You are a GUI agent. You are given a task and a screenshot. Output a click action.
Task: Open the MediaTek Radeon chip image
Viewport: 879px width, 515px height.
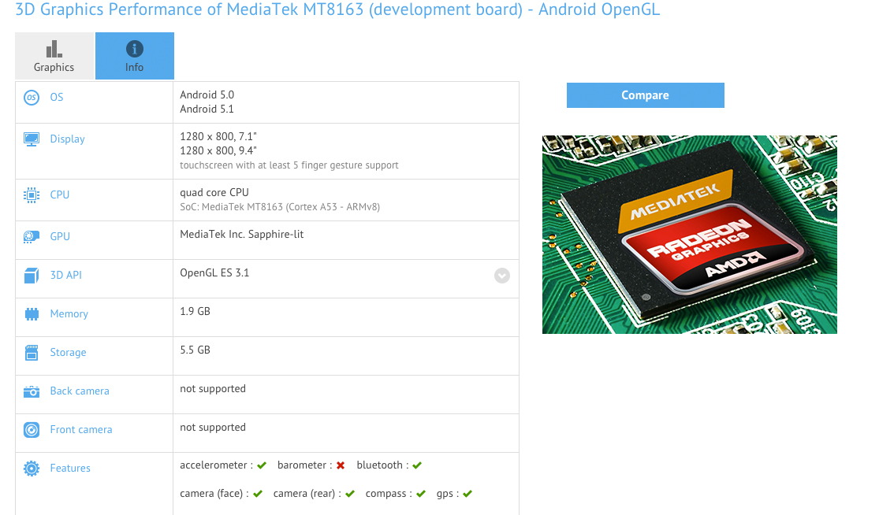pos(690,235)
